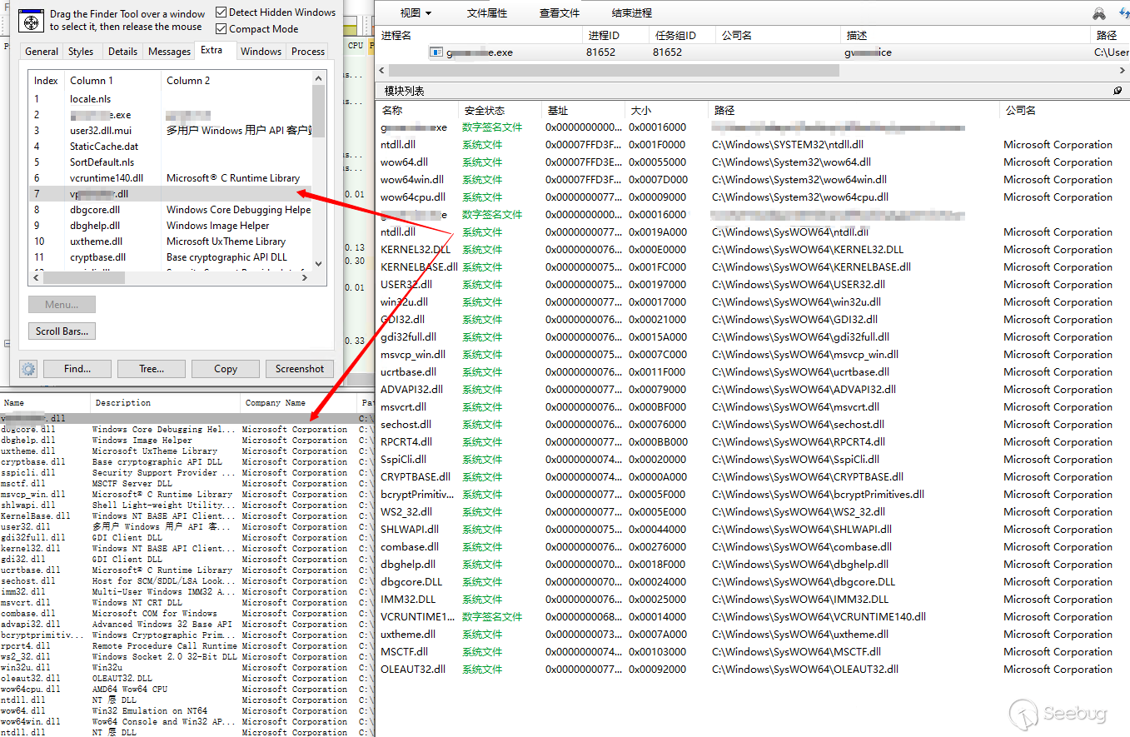
Task: Switch to the Windows tab
Action: pyautogui.click(x=261, y=52)
